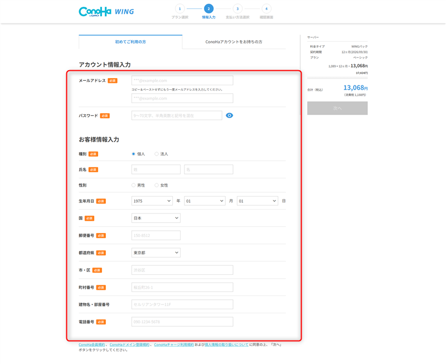Image resolution: width=446 pixels, height=364 pixels.
Task: Switch to 初めてご利用の方 tab
Action: pos(130,42)
